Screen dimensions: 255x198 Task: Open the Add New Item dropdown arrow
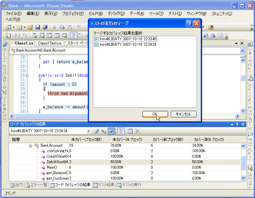[x=25, y=27]
